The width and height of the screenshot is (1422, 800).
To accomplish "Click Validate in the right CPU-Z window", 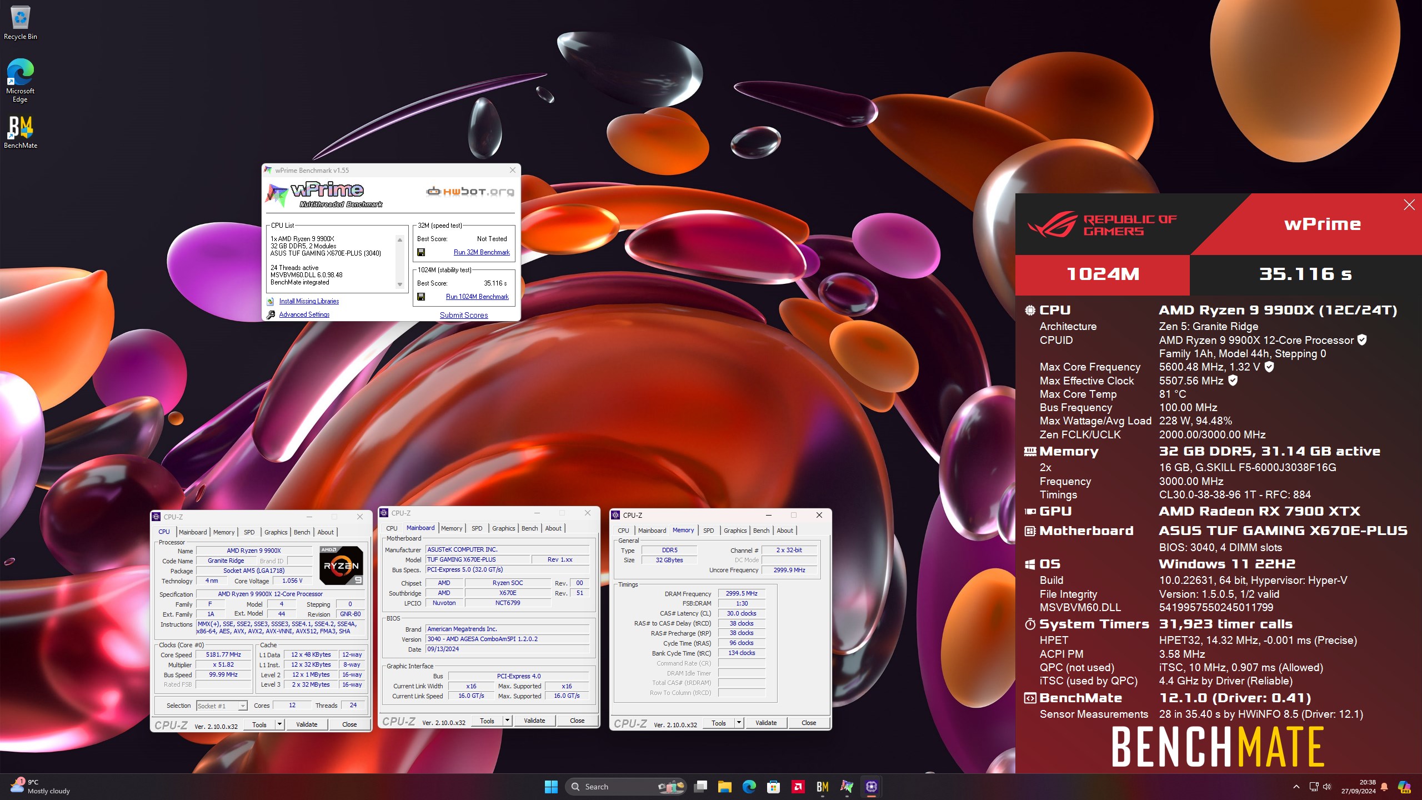I will click(x=766, y=723).
